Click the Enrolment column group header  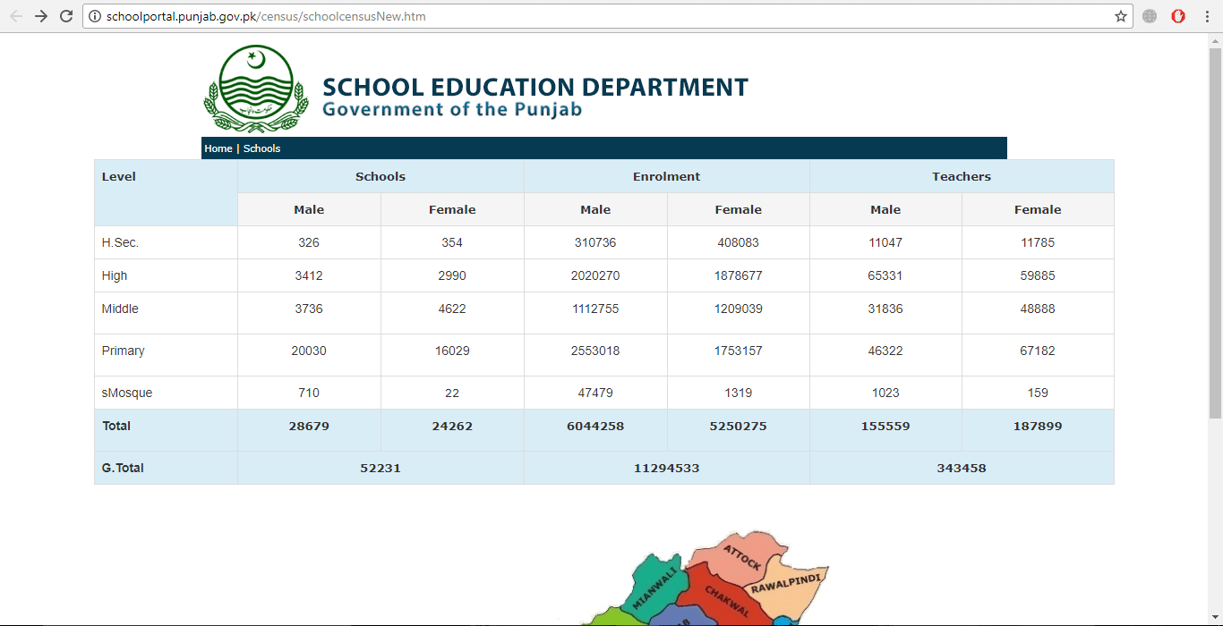click(x=667, y=176)
